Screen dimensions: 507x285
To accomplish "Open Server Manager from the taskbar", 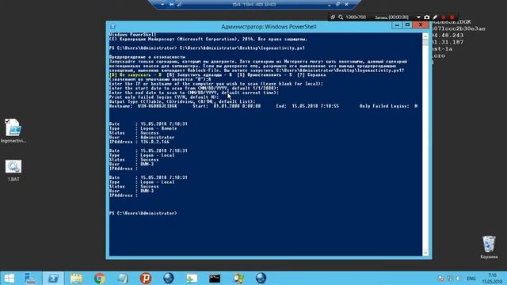I will (30, 278).
